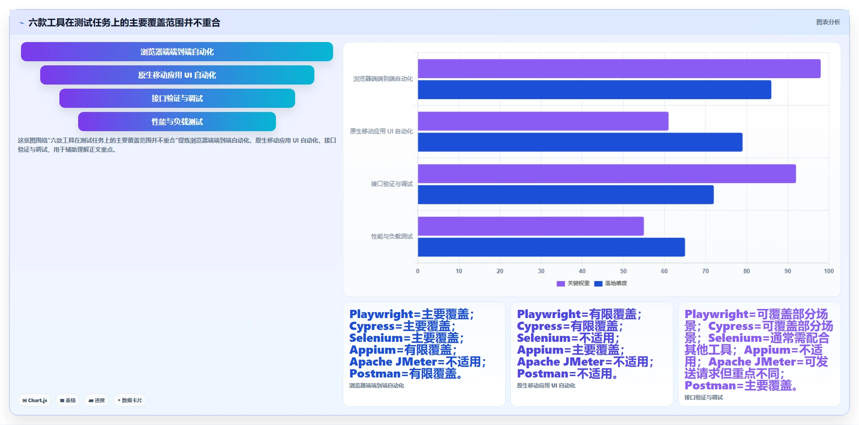
Task: Open the card starting Playwright=有限覆盖
Action: (x=592, y=354)
